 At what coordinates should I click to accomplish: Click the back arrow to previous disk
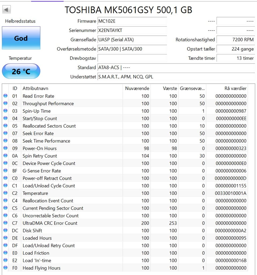click(6, 10)
